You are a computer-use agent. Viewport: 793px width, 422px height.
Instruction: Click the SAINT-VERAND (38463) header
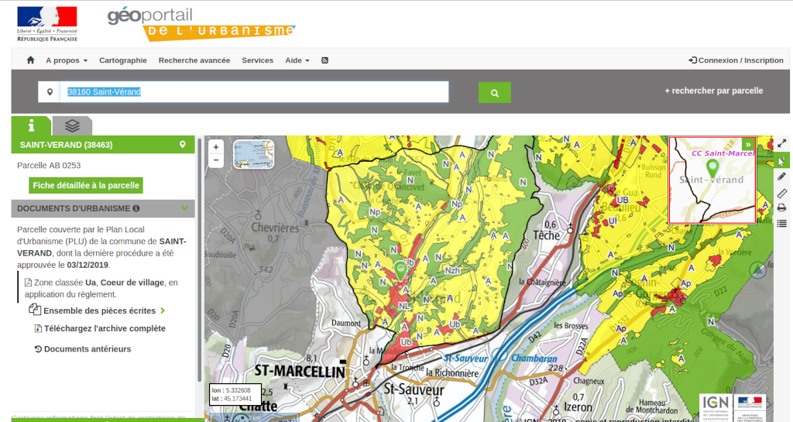103,145
